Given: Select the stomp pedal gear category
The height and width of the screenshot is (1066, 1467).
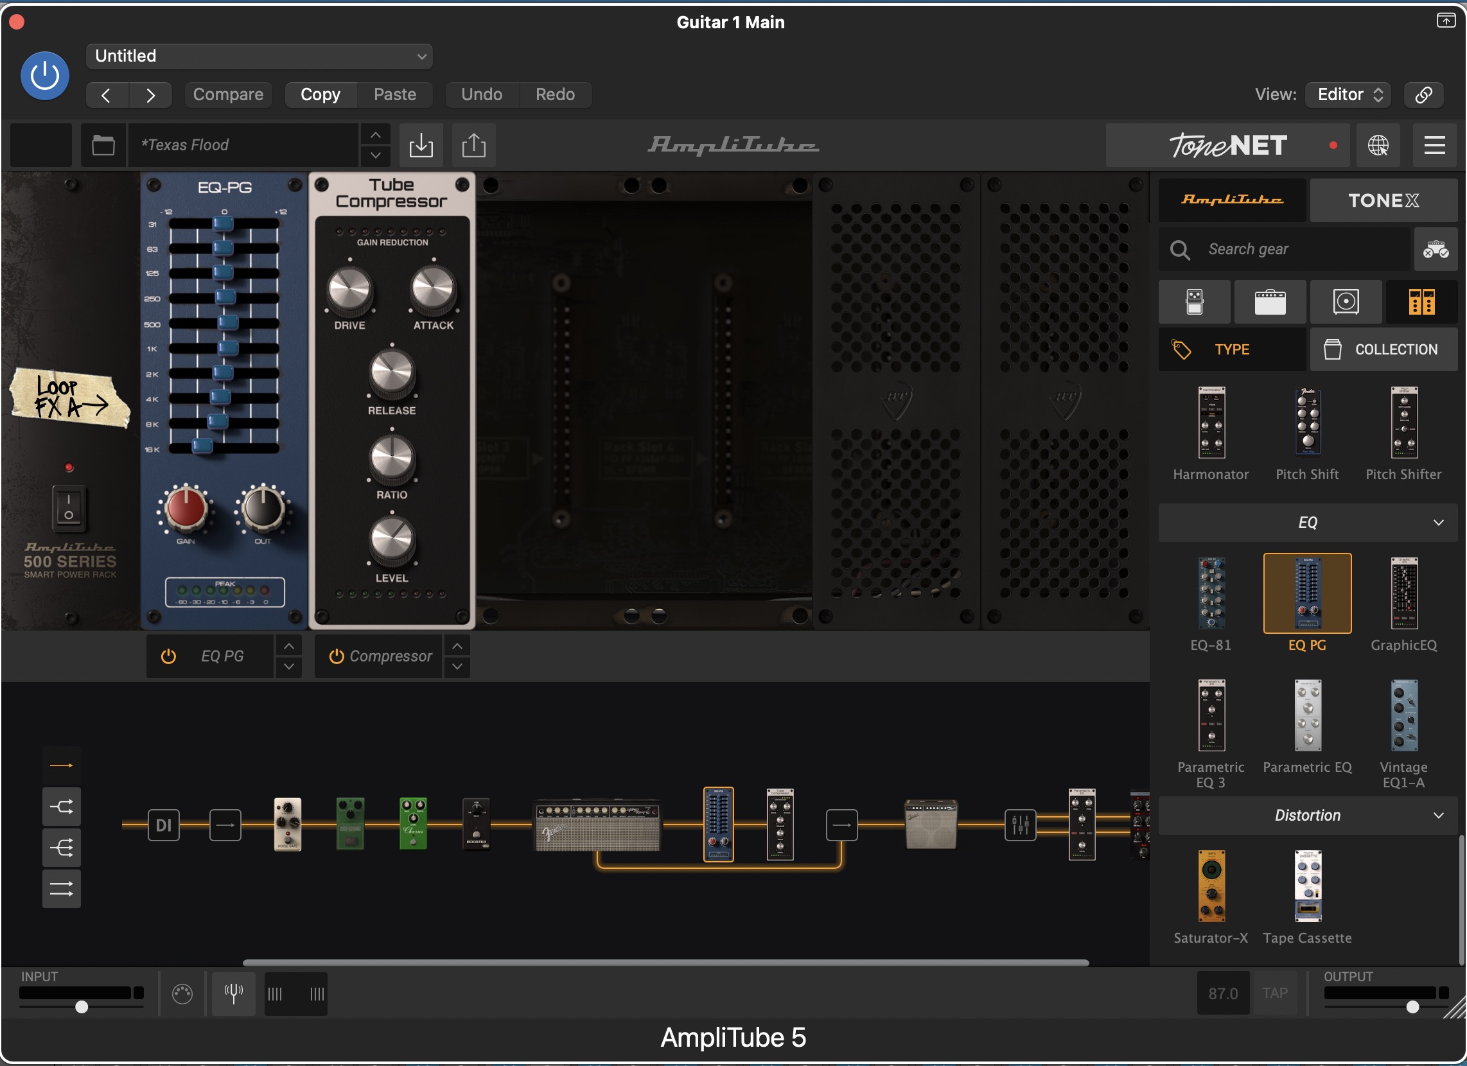Looking at the screenshot, I should [x=1194, y=302].
